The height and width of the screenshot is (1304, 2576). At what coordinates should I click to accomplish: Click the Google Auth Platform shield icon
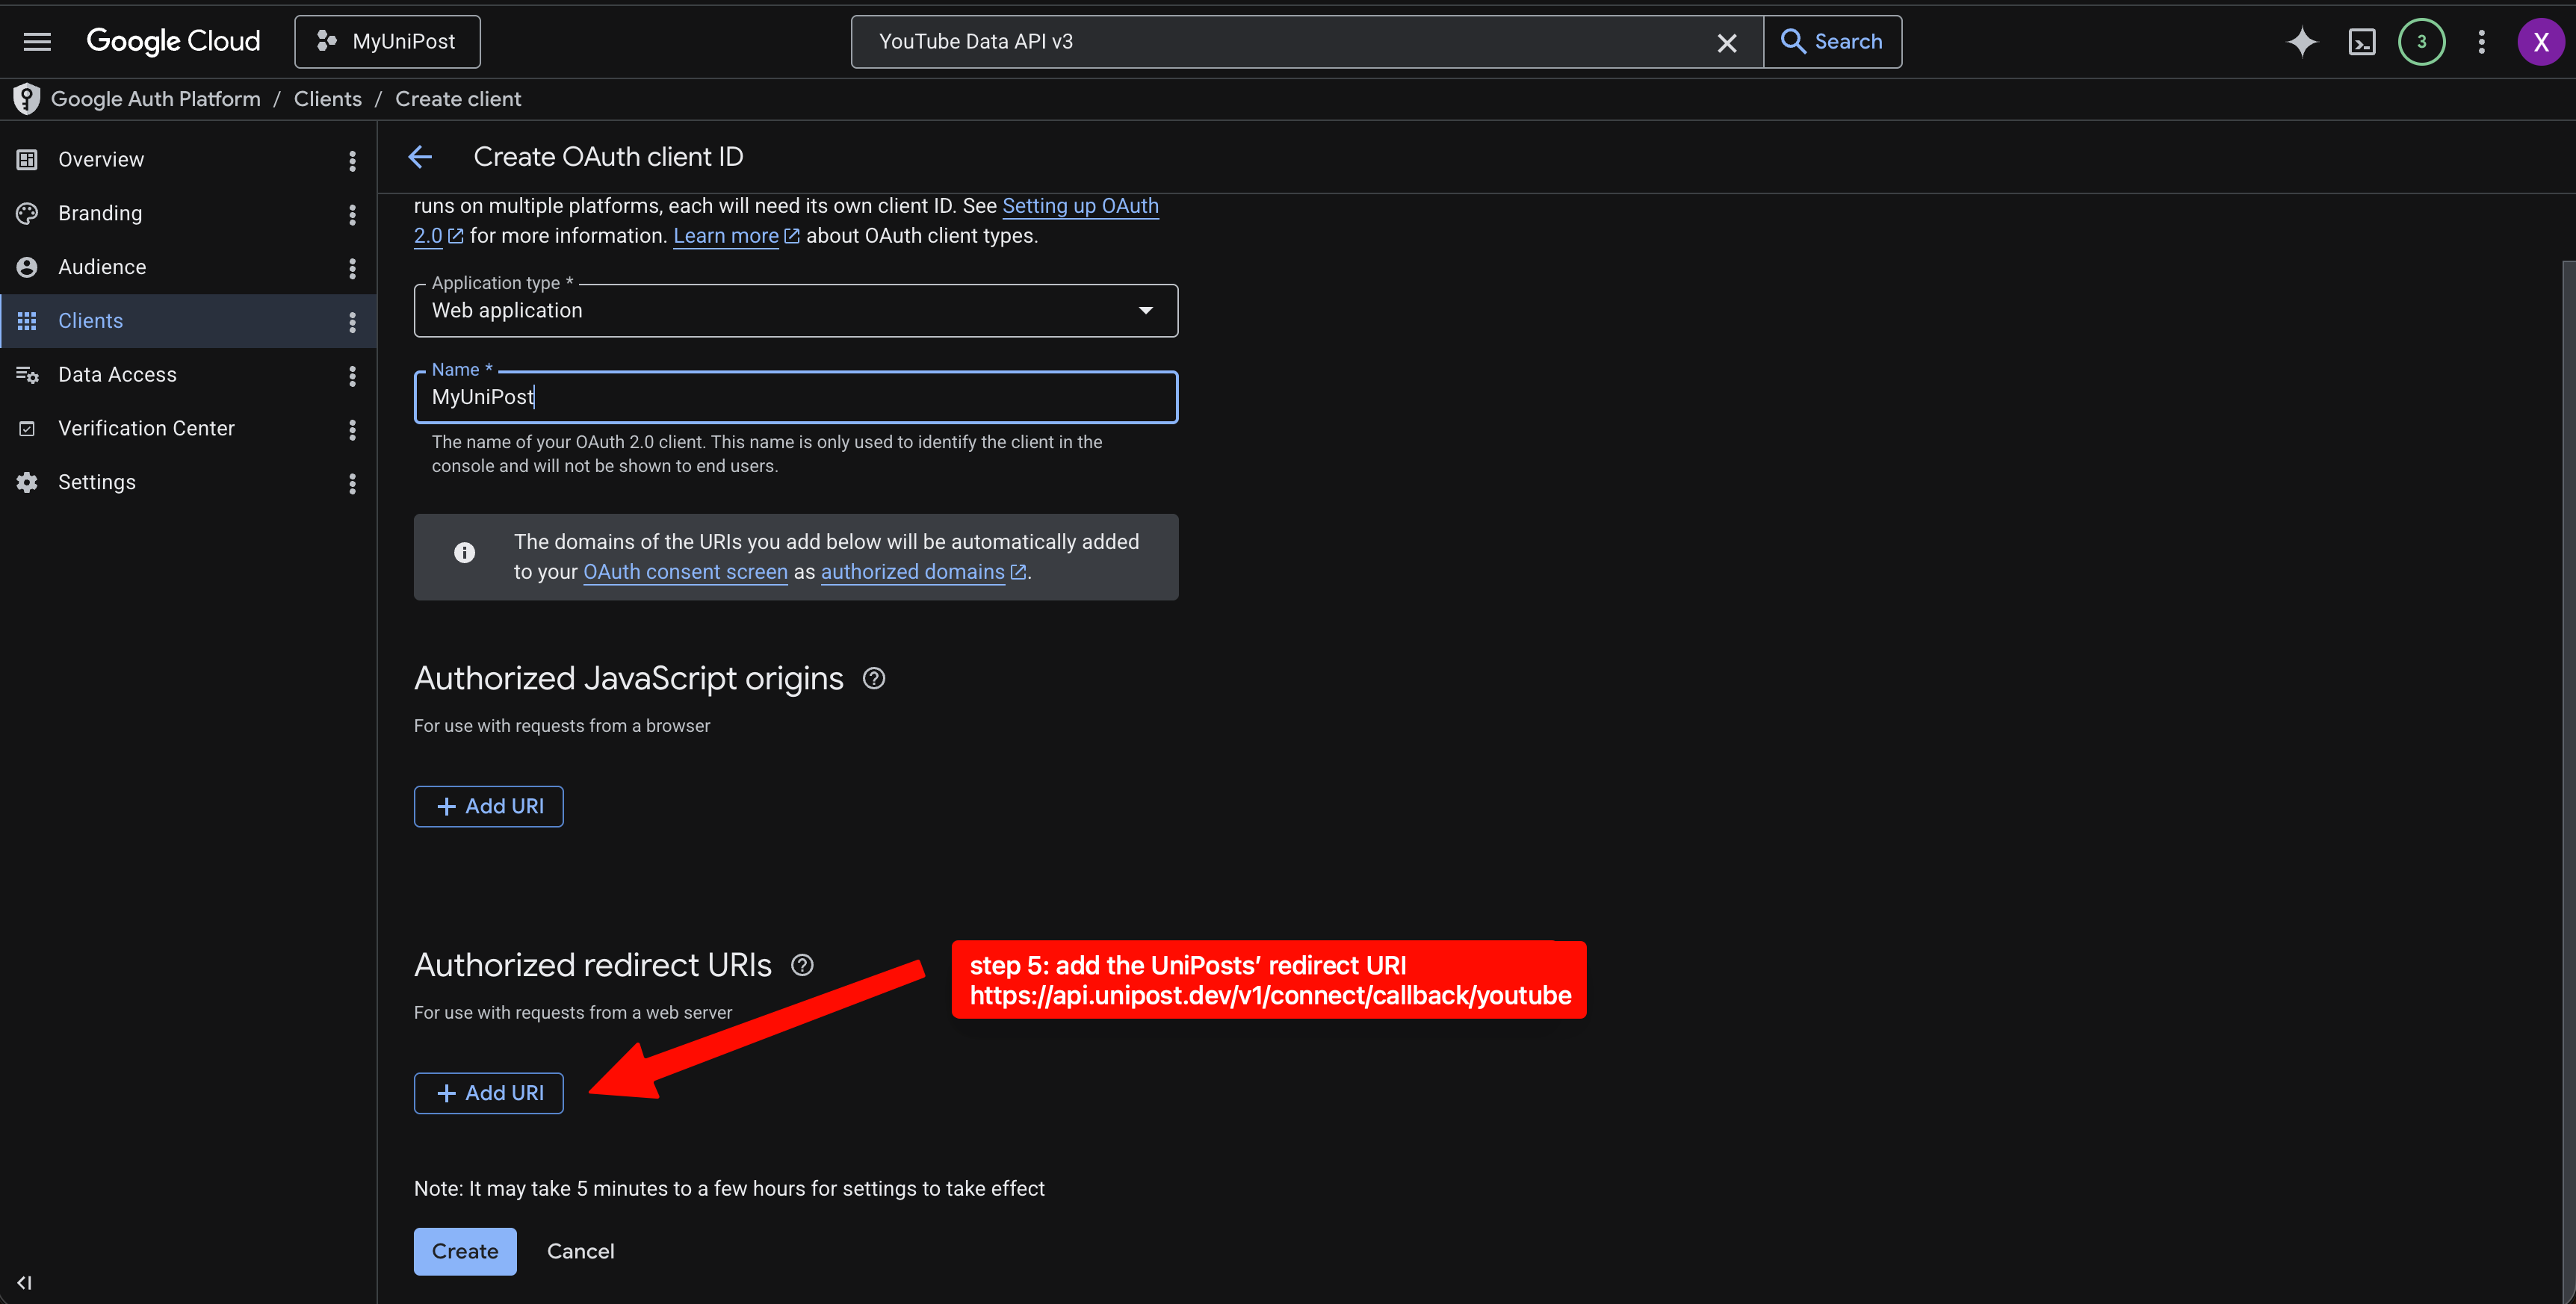(x=27, y=99)
